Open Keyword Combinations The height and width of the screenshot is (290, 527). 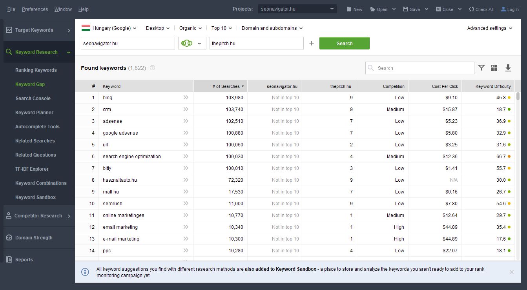41,183
